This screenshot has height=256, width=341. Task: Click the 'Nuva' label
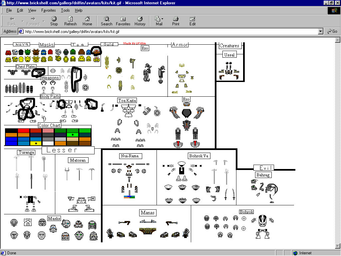pos(22,44)
